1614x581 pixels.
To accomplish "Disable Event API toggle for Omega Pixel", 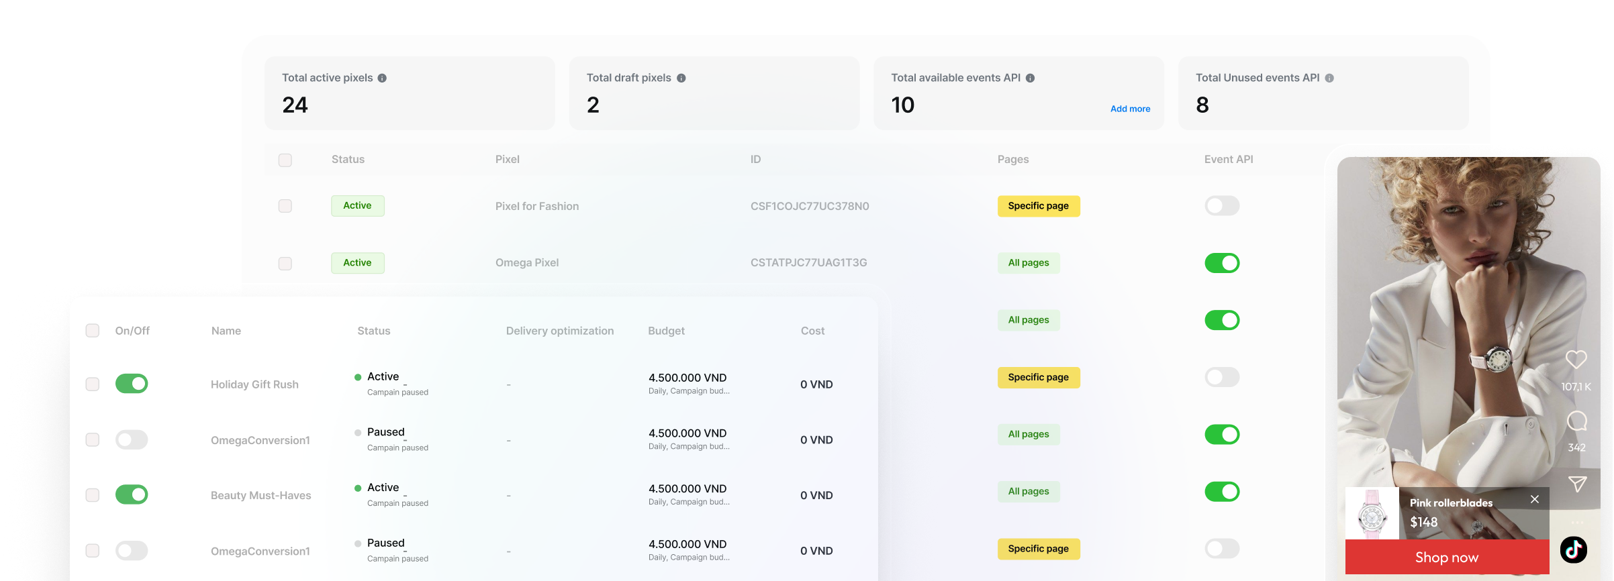I will [x=1222, y=263].
